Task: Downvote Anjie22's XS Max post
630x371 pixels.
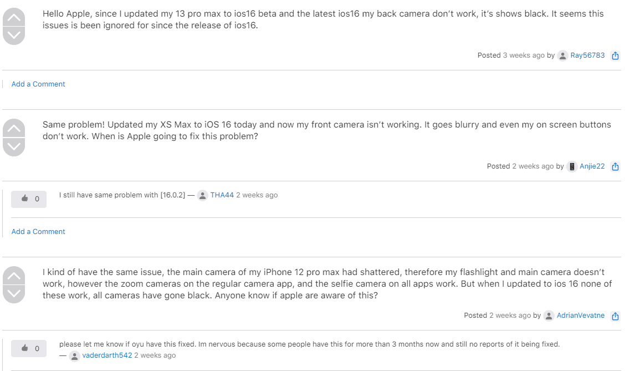Action: click(14, 147)
